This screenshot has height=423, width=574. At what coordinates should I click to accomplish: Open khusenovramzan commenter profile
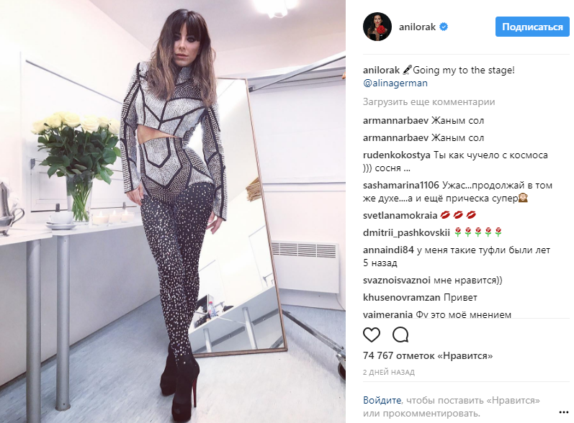coord(402,297)
